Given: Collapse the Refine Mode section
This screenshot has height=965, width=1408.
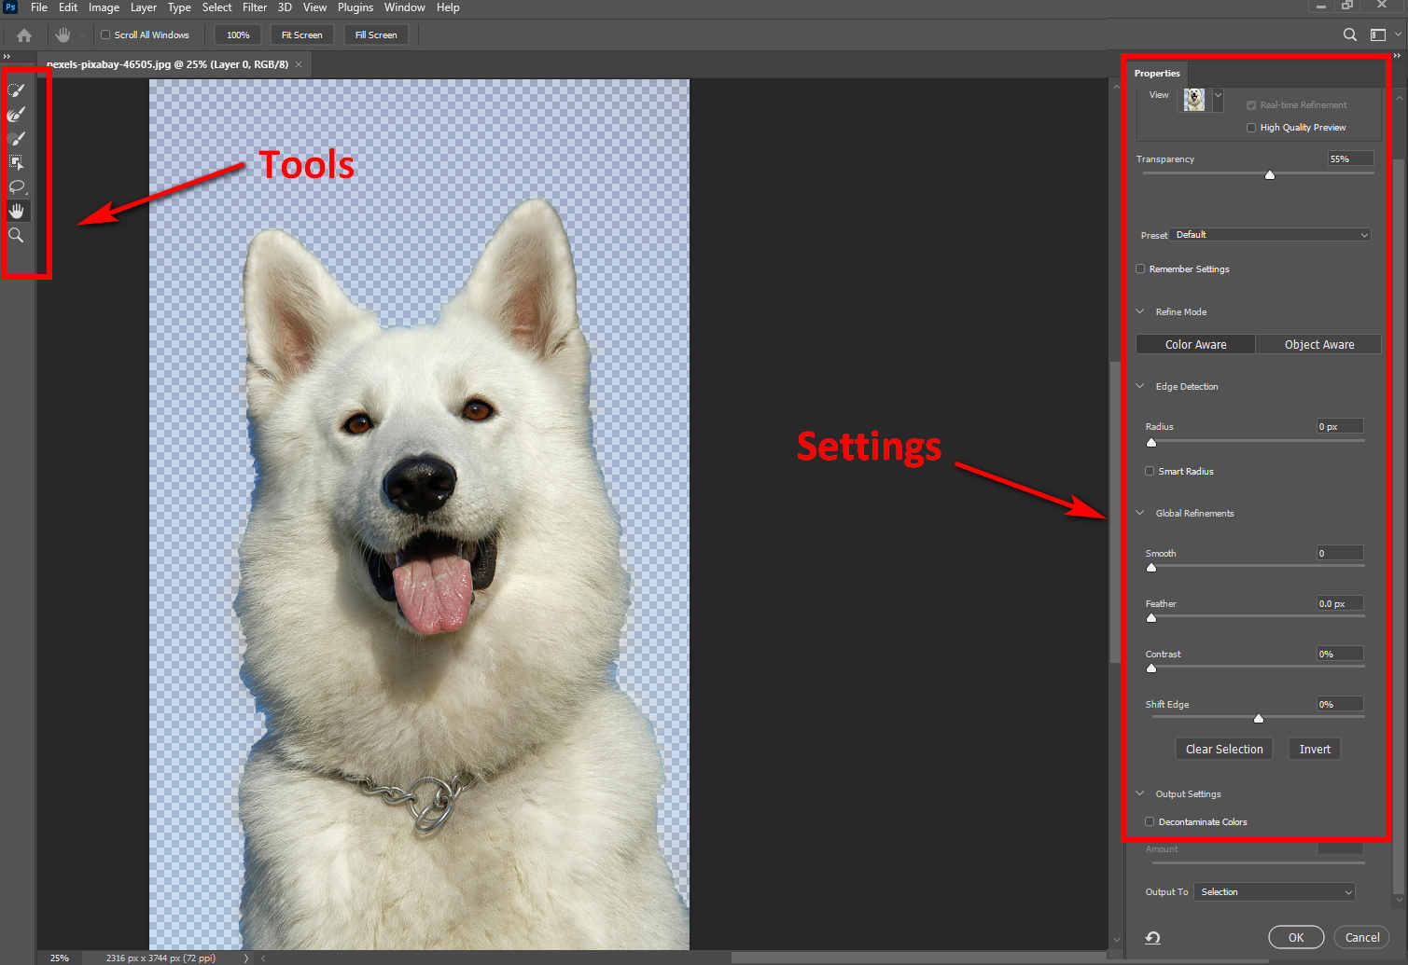Looking at the screenshot, I should pyautogui.click(x=1140, y=311).
